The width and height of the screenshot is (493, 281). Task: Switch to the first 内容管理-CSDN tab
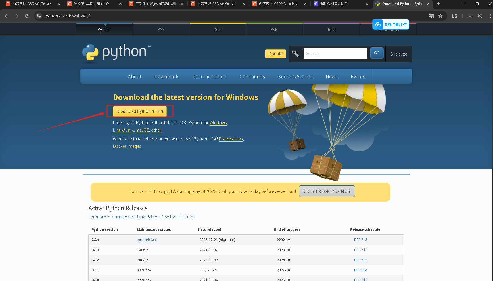[x=32, y=4]
